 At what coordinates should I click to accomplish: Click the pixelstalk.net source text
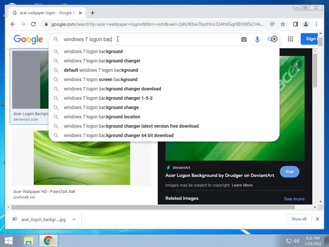click(x=24, y=197)
